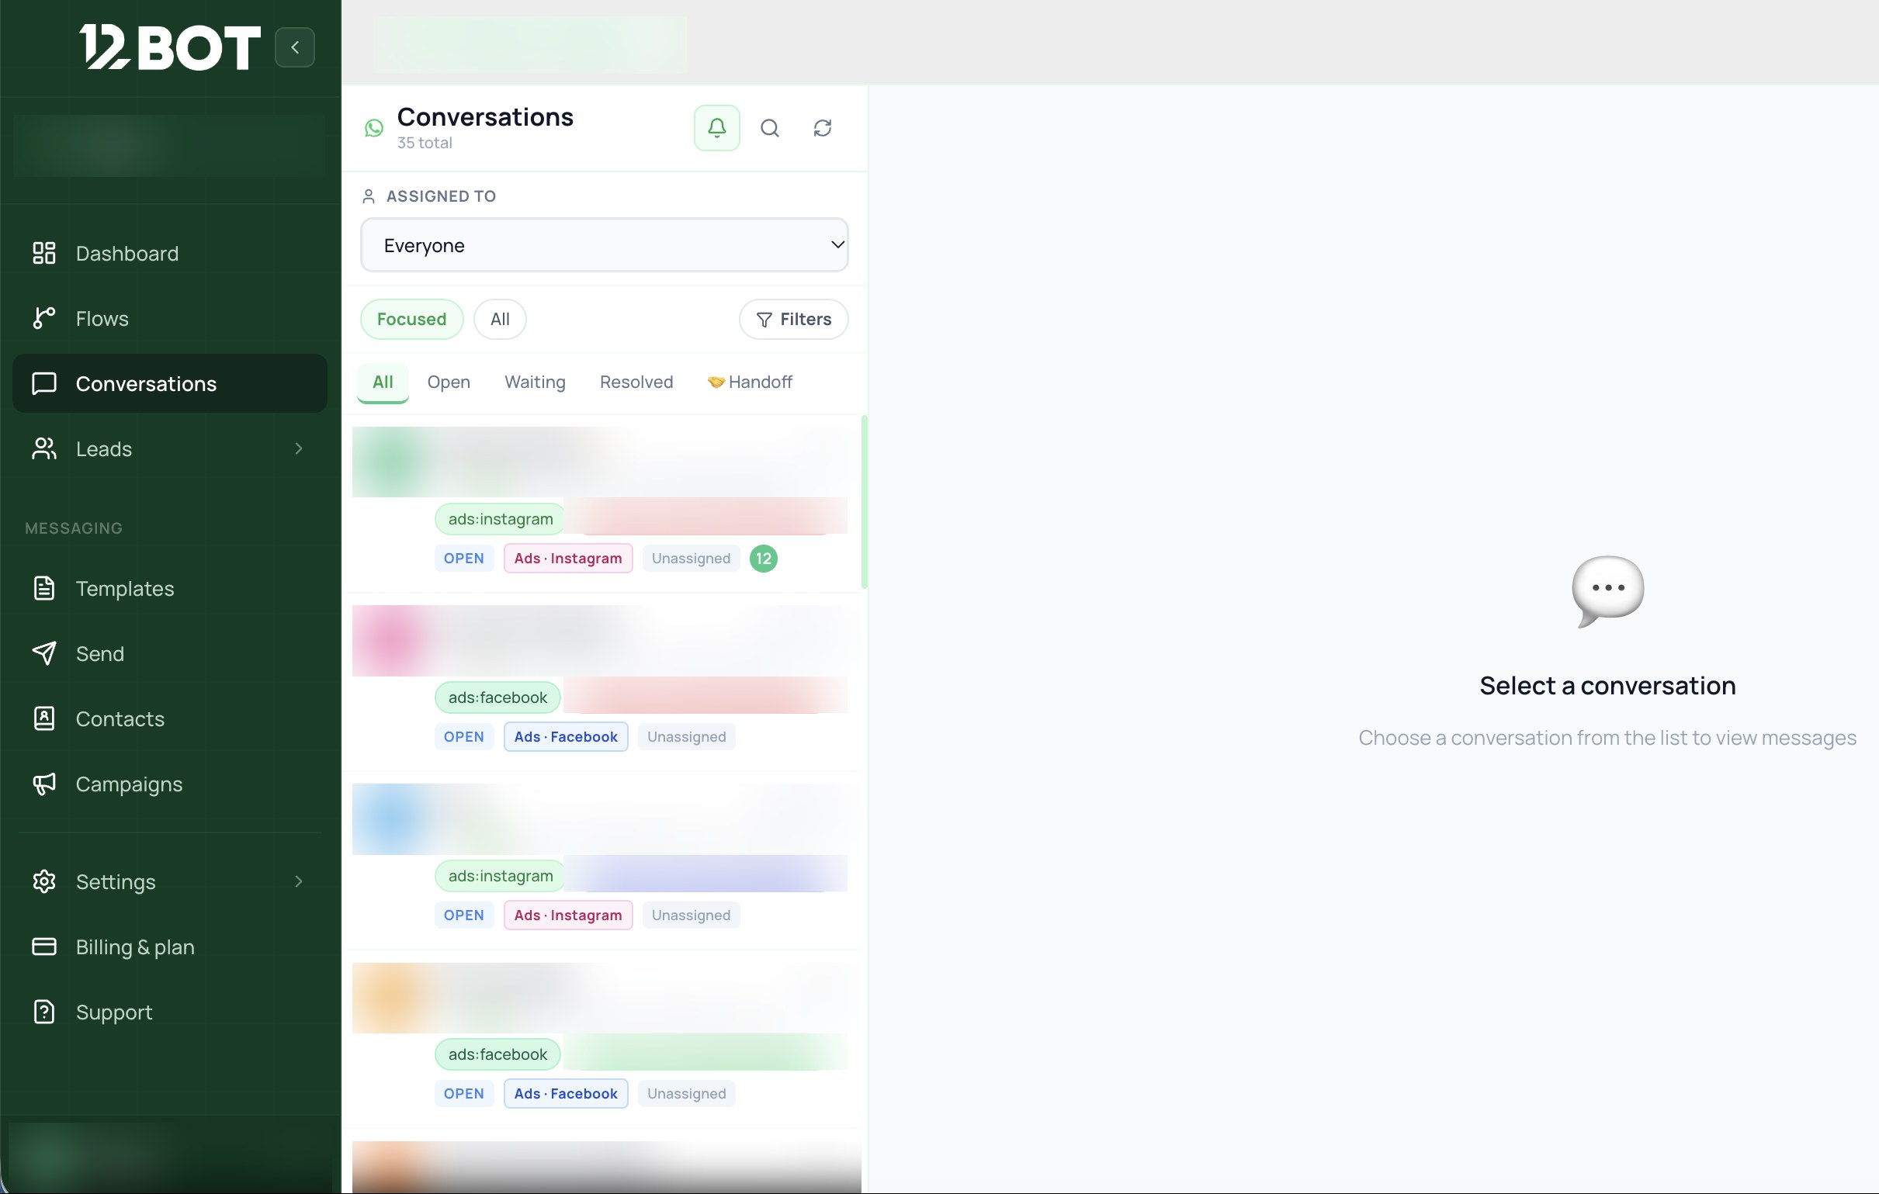This screenshot has height=1194, width=1879.
Task: Switch to the Handoff tab
Action: point(749,382)
